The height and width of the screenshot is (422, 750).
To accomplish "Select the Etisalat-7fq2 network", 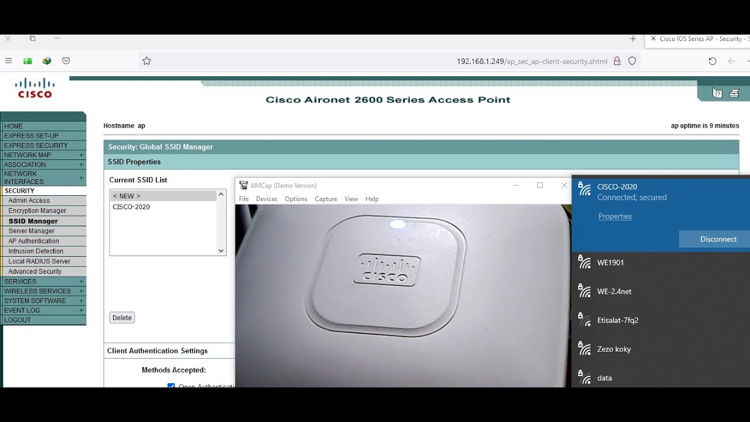I will point(661,320).
